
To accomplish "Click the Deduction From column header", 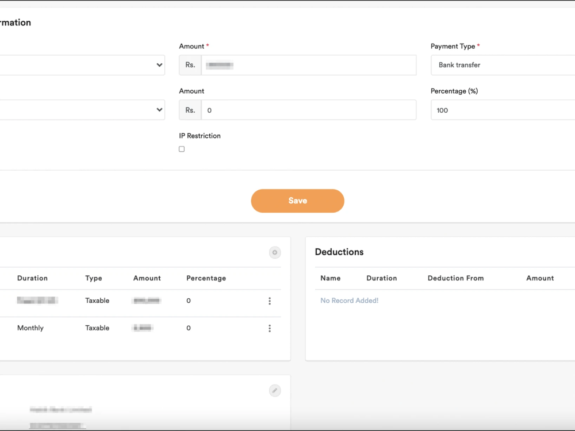I will tap(456, 278).
